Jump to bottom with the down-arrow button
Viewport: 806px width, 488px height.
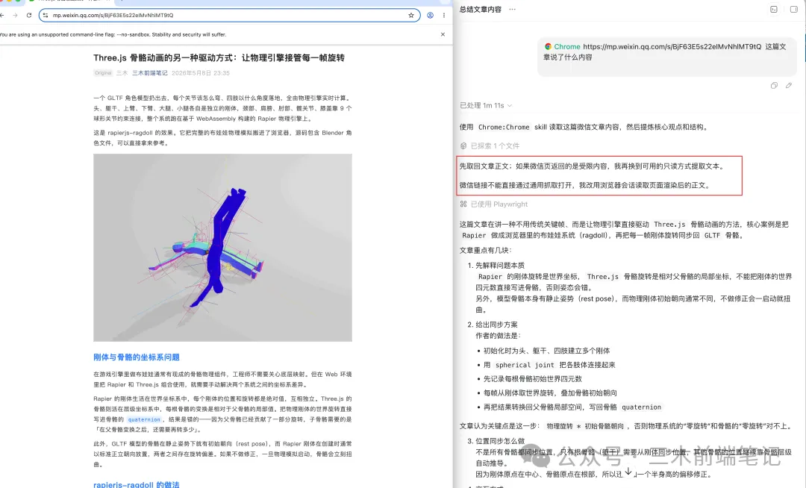[x=628, y=472]
